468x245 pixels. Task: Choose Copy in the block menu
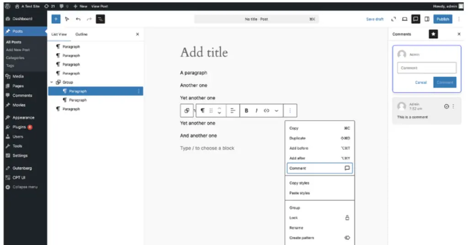click(319, 128)
